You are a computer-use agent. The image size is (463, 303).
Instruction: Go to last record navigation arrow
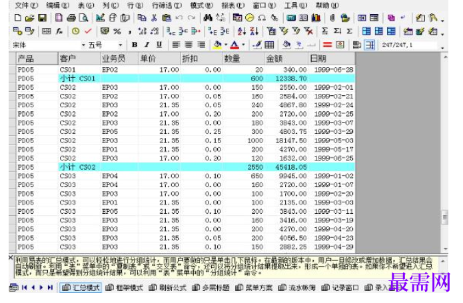(x=50, y=288)
